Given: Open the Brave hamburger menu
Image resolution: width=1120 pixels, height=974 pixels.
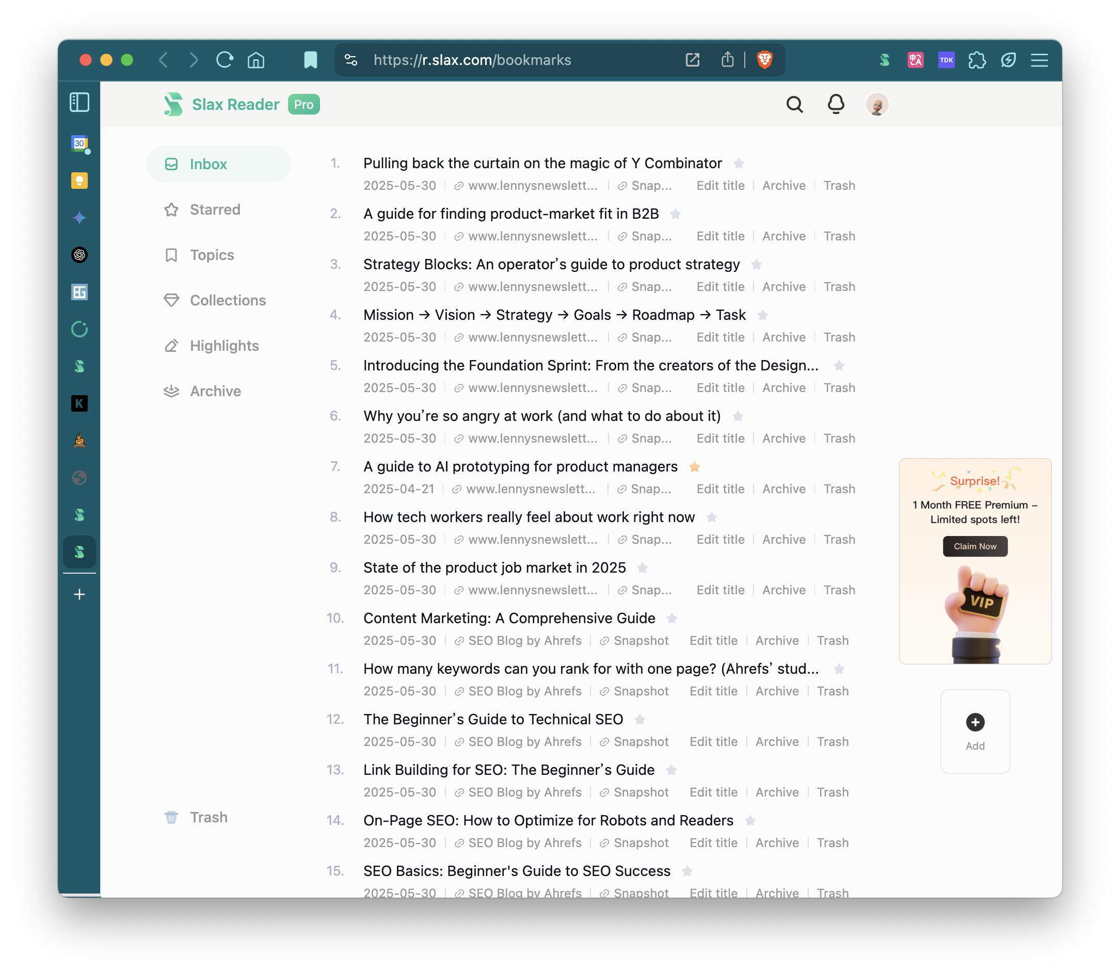Looking at the screenshot, I should (1039, 60).
